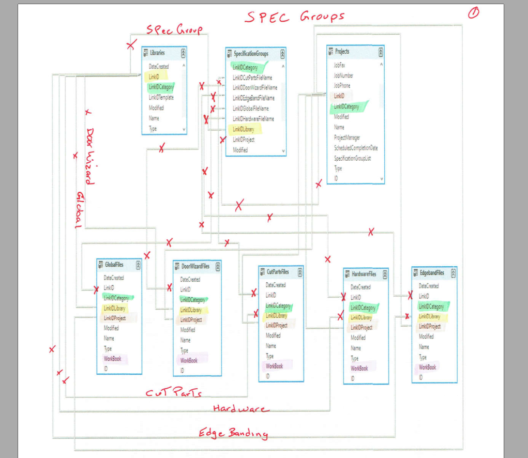Screen dimensions: 528x458
Task: Select the GlobalFiles table title
Action: (x=114, y=265)
